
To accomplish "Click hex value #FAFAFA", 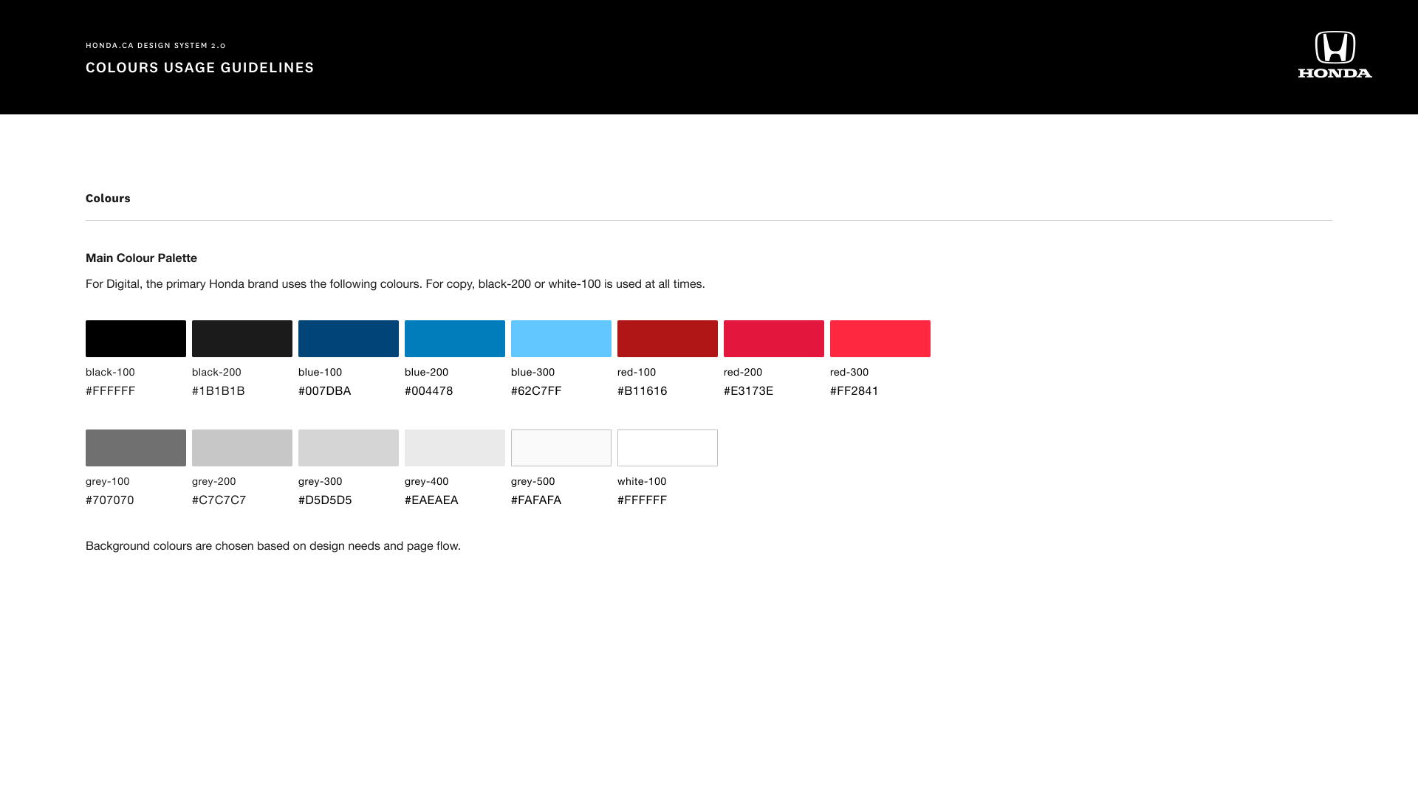I will click(536, 500).
